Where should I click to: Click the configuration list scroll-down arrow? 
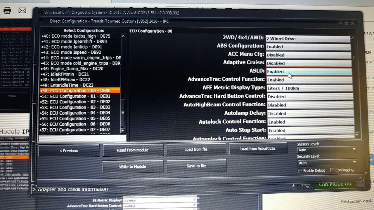[123, 130]
